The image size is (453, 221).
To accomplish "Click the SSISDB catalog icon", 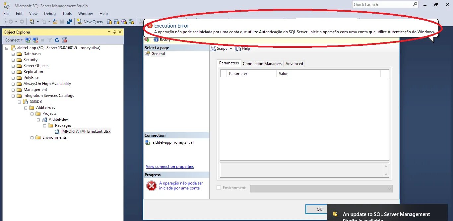I will 26,102.
